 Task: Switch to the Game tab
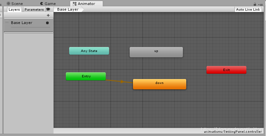[x=48, y=4]
